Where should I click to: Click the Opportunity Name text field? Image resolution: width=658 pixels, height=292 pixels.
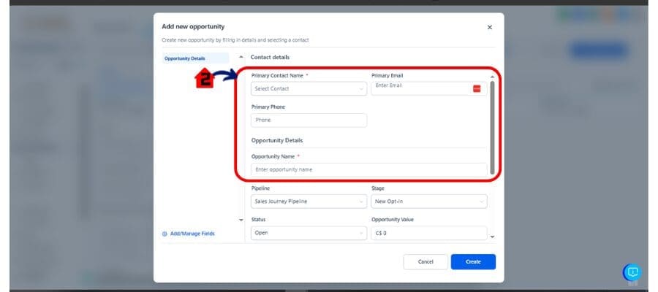368,169
